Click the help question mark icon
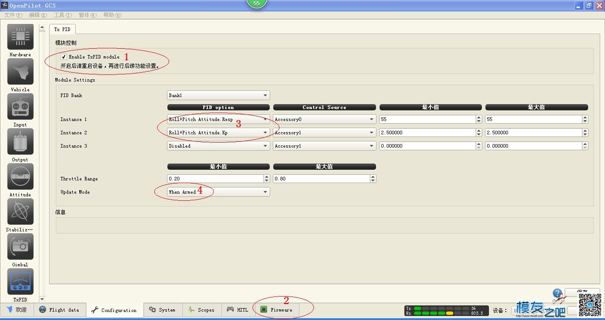The image size is (605, 320). coord(557,294)
